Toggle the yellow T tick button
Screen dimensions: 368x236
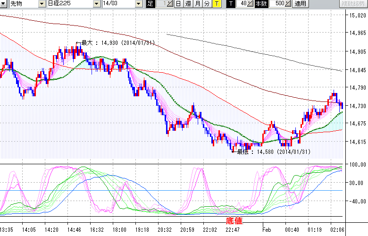pyautogui.click(x=216, y=4)
